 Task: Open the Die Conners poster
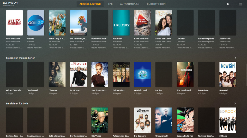pyautogui.click(x=142, y=120)
